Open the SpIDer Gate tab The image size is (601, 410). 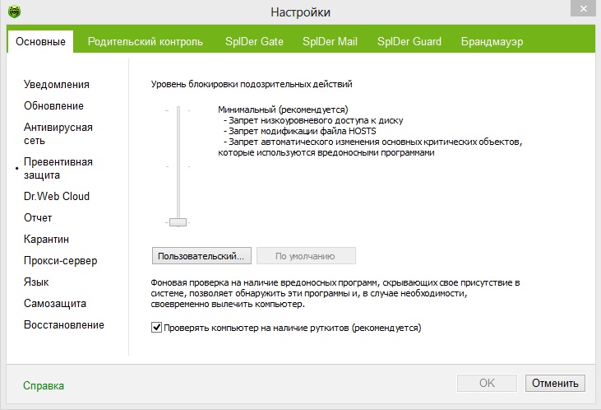254,41
